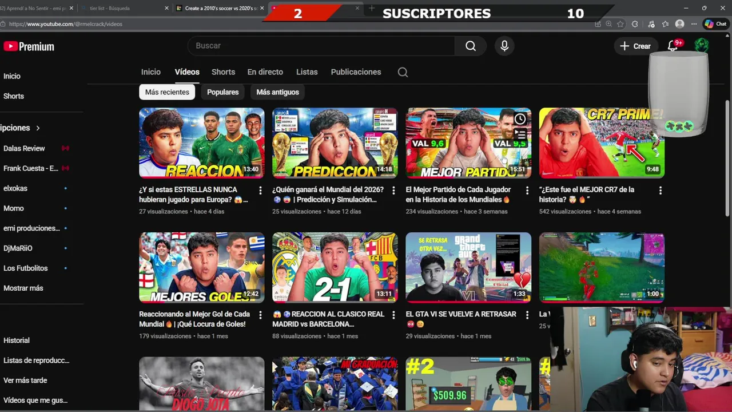Screen dimensions: 732x412
Task: Switch to the Vídeos channel tab
Action: click(x=187, y=72)
